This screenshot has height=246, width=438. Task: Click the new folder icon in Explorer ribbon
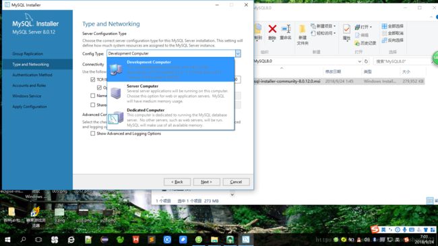(x=303, y=29)
